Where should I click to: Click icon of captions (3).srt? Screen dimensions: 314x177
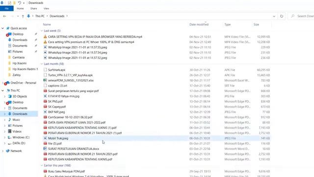(x=45, y=86)
